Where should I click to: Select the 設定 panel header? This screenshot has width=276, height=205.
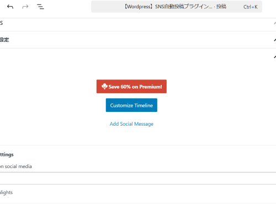tap(138, 40)
